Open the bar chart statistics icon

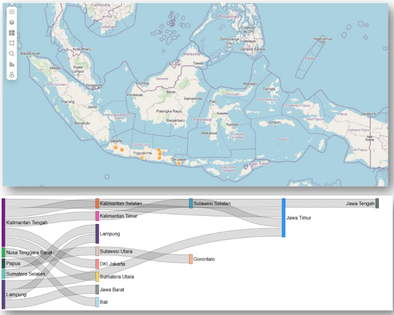pyautogui.click(x=11, y=64)
